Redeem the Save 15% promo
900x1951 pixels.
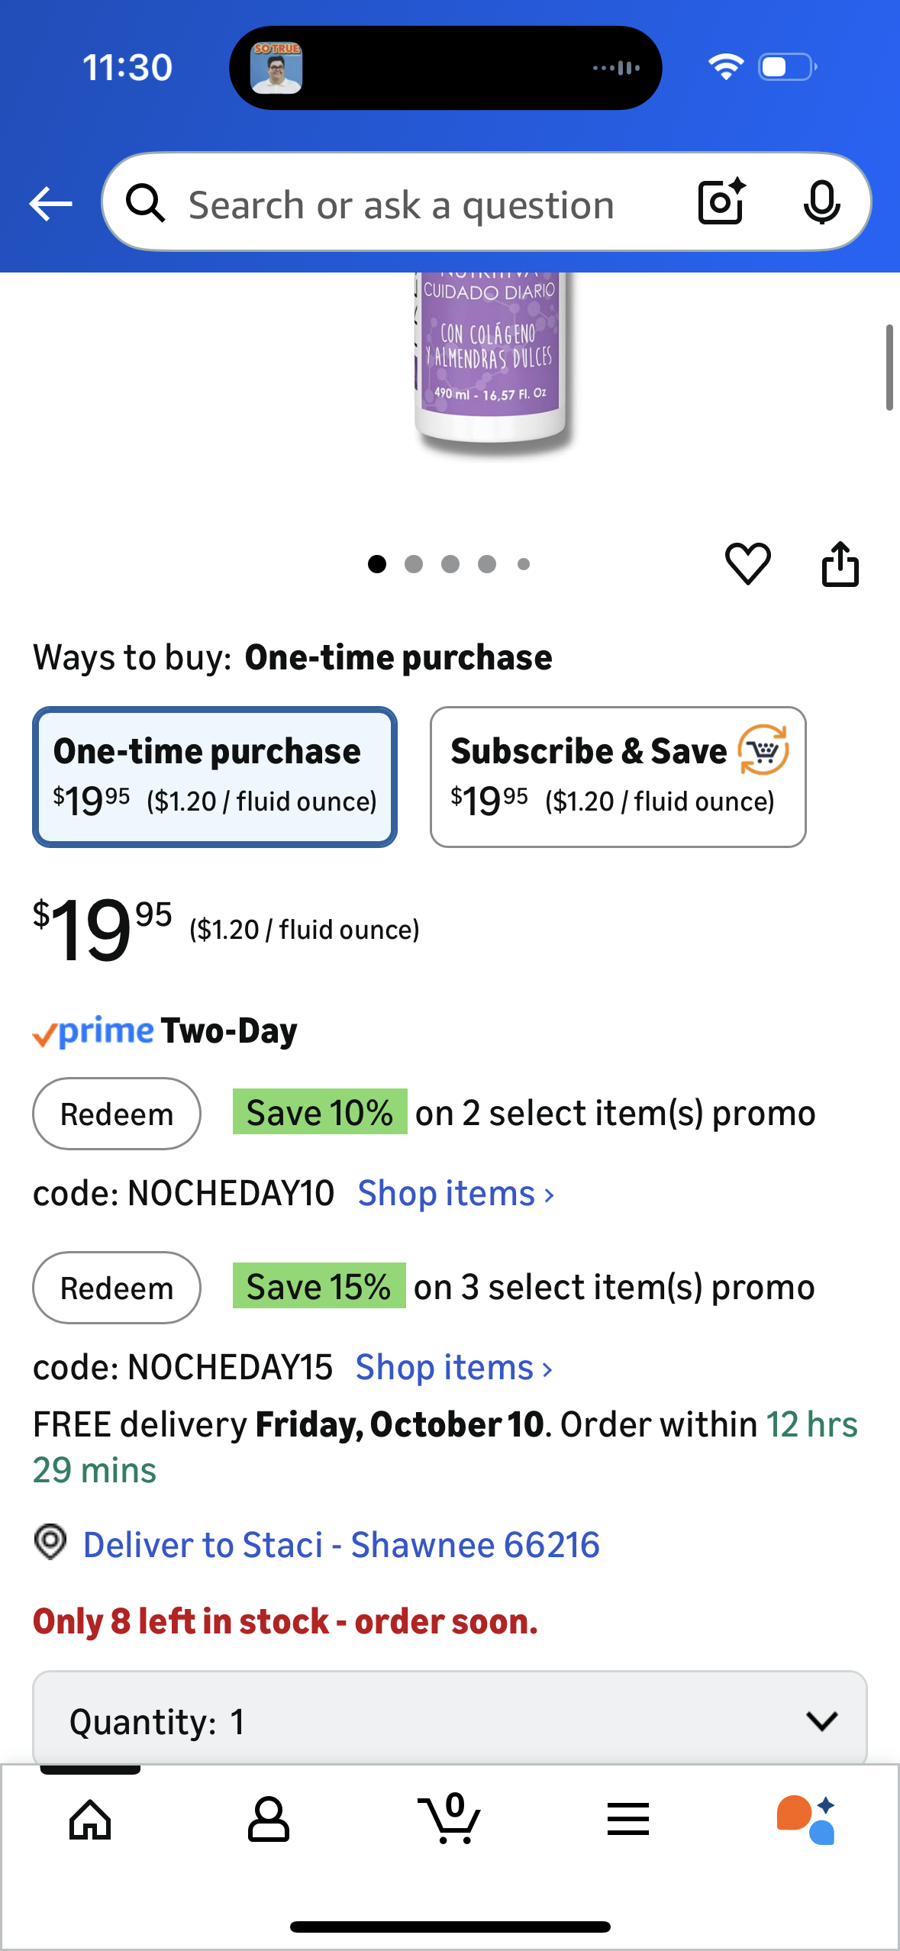coord(117,1288)
